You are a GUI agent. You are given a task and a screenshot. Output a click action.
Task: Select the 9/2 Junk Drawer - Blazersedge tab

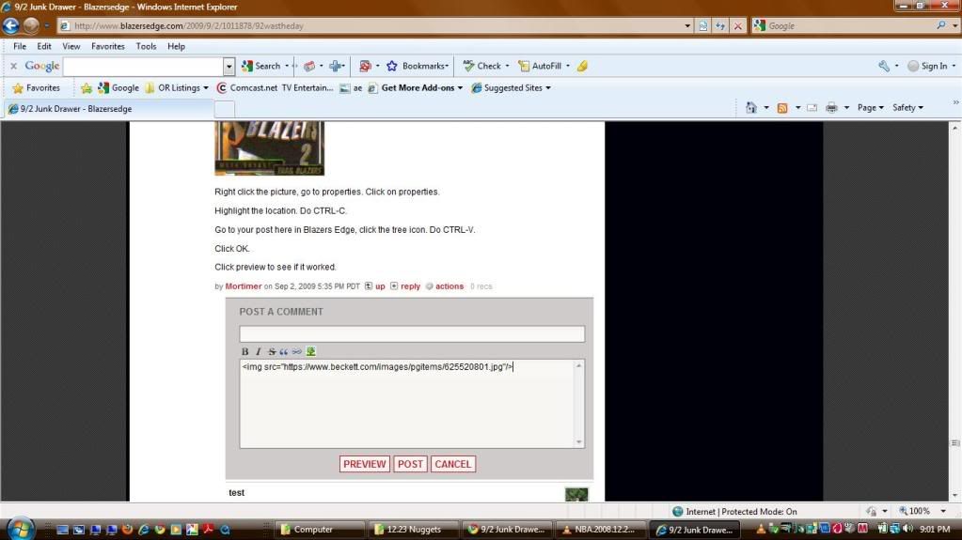[108, 109]
